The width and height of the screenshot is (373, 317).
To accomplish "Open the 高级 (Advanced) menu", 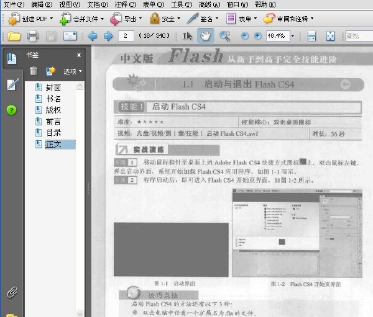I will tap(210, 4).
